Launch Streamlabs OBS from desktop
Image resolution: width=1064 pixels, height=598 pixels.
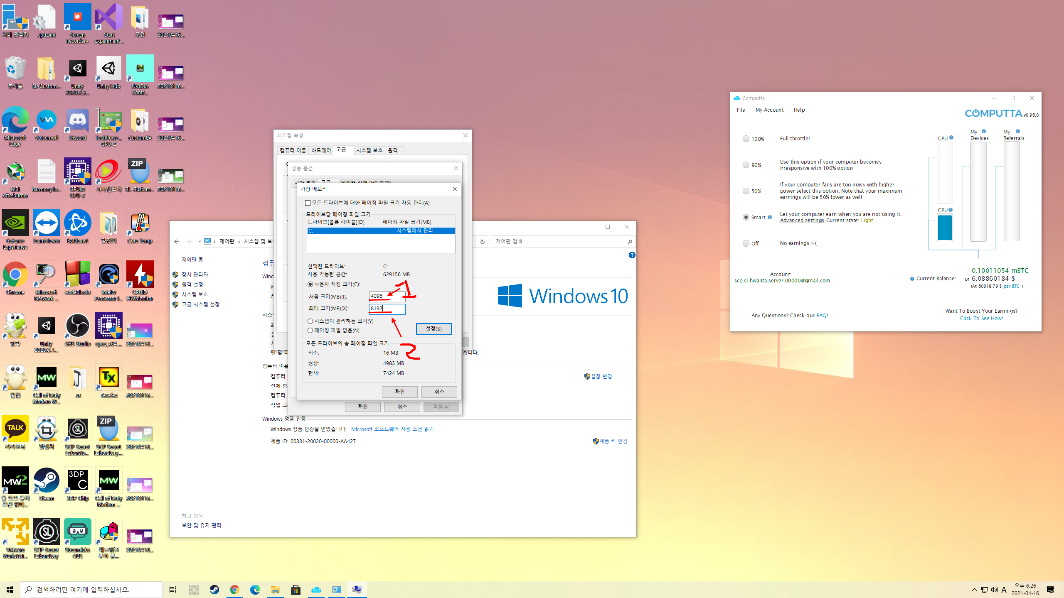[x=77, y=538]
